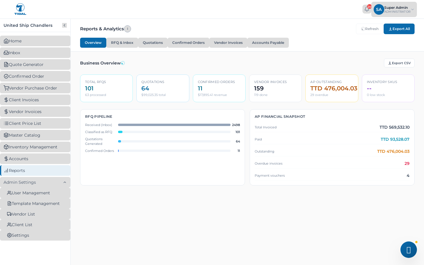Switch to the Accounts Payable tab
This screenshot has width=424, height=265.
(x=268, y=43)
